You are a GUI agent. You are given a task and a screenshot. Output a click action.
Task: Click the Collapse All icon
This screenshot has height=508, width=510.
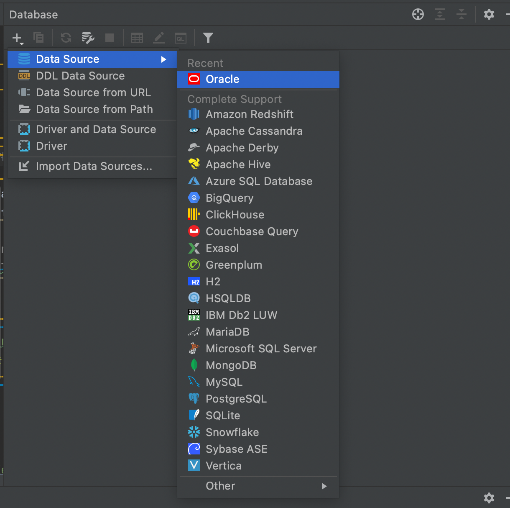462,14
